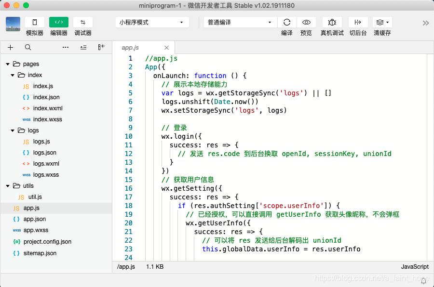The width and height of the screenshot is (434, 287).
Task: Click the preview (预览) eye icon
Action: (x=306, y=22)
